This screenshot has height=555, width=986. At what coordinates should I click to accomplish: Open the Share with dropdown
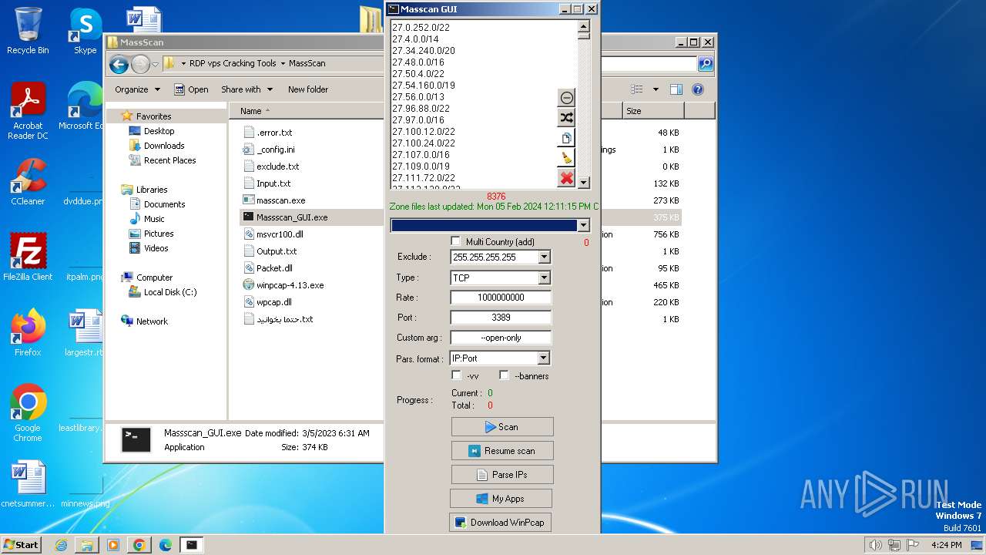pyautogui.click(x=246, y=89)
